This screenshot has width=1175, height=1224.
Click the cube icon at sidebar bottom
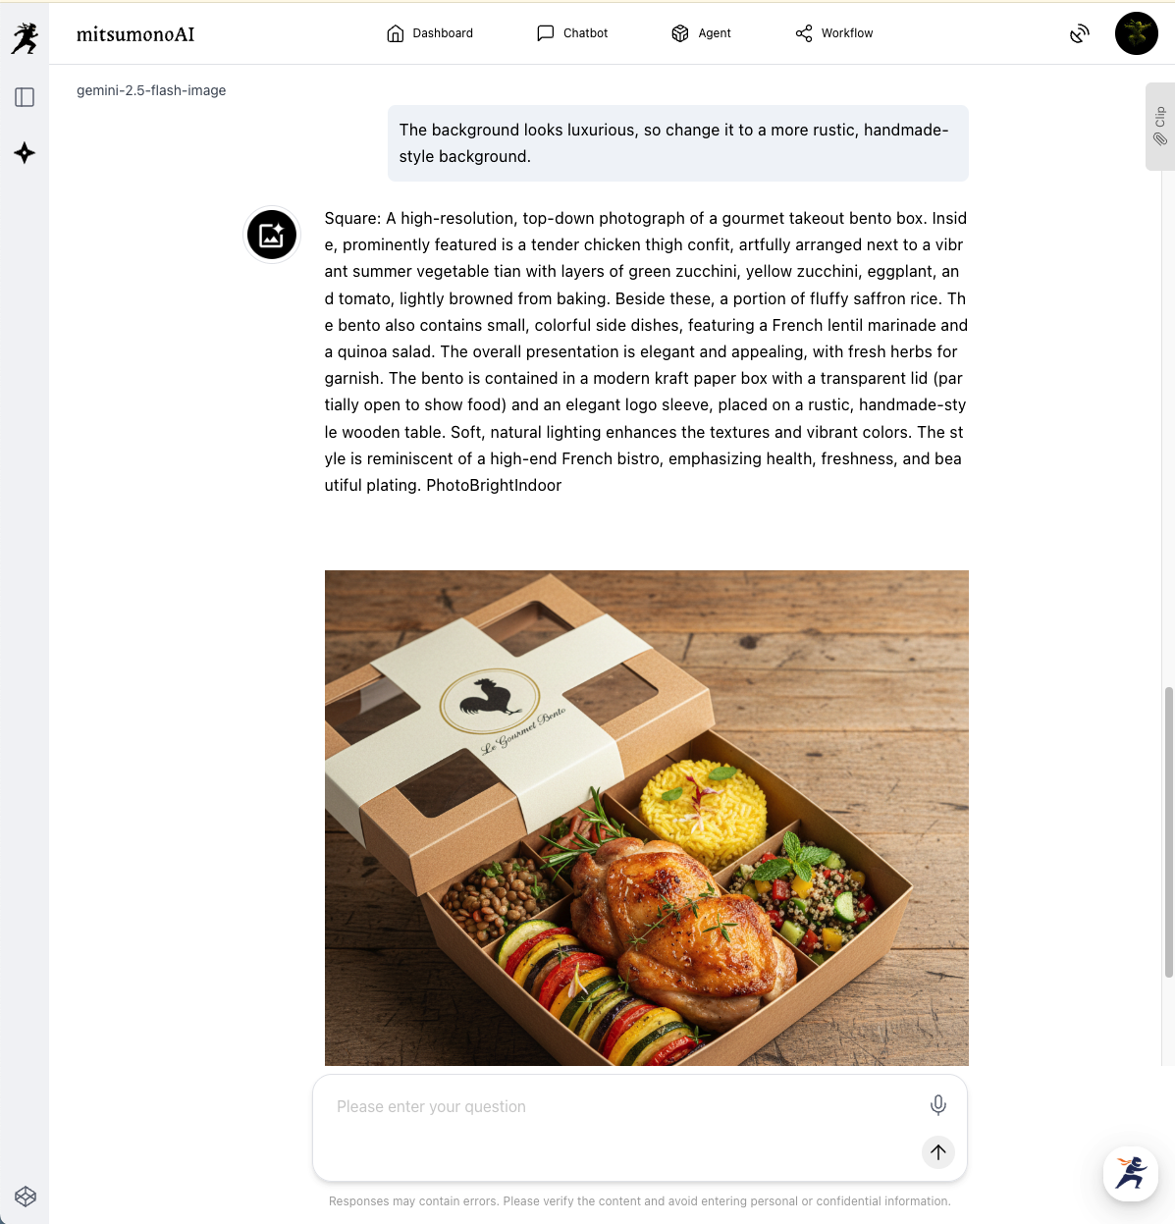[x=26, y=1197]
